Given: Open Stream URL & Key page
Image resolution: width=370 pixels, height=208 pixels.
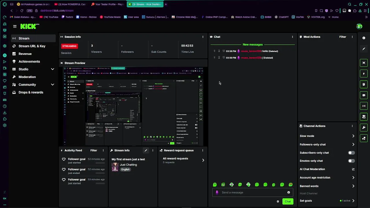Looking at the screenshot, I should point(34,46).
